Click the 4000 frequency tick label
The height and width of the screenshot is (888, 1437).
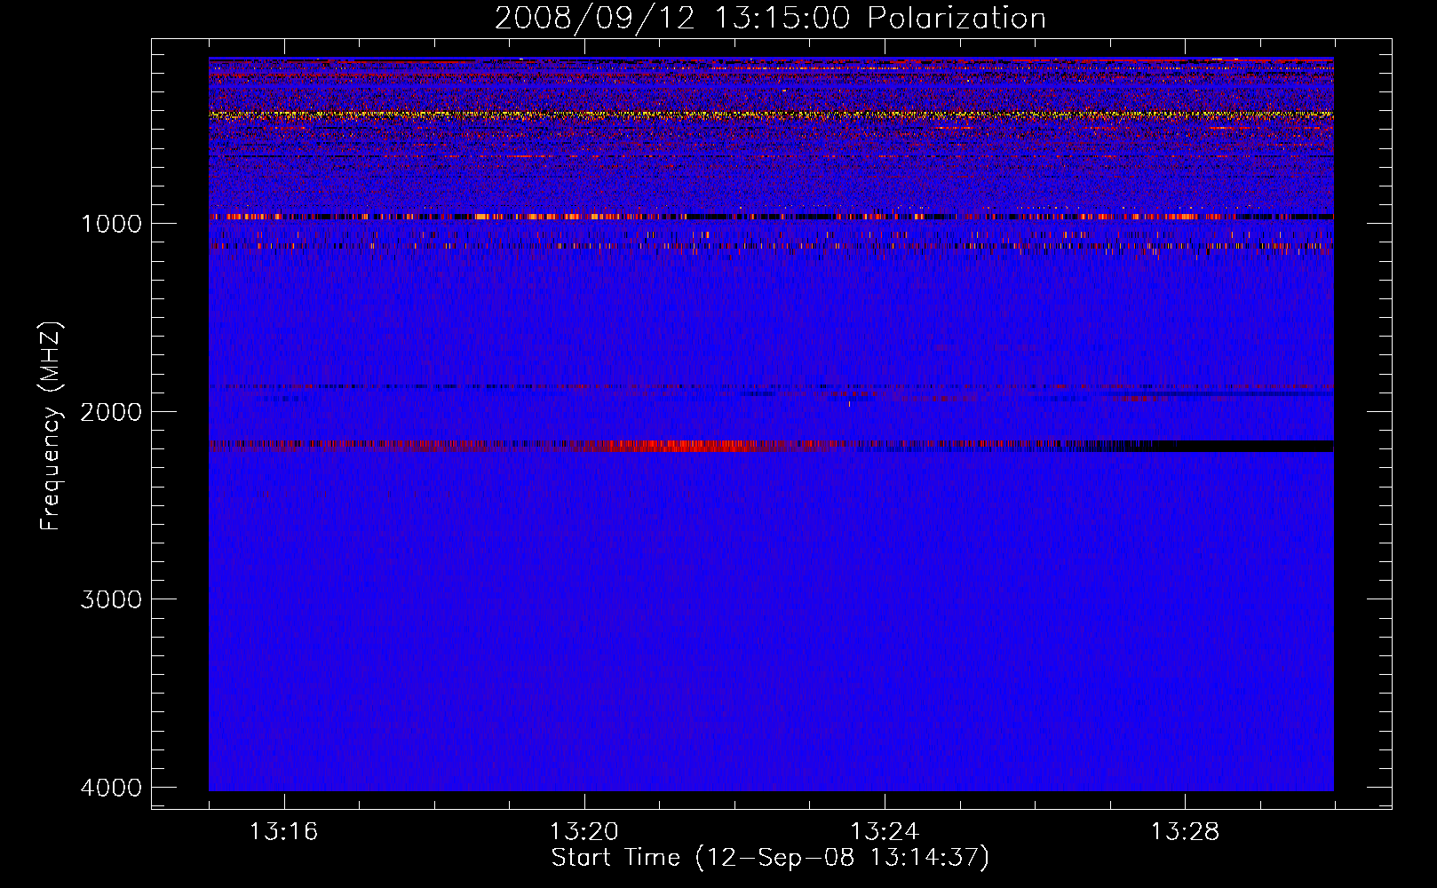click(111, 788)
